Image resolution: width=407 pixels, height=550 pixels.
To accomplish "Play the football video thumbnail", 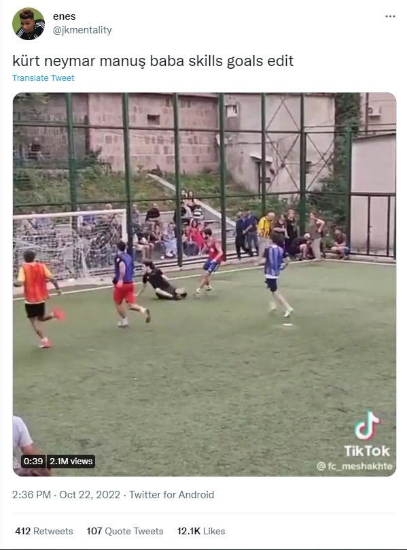I will [205, 284].
